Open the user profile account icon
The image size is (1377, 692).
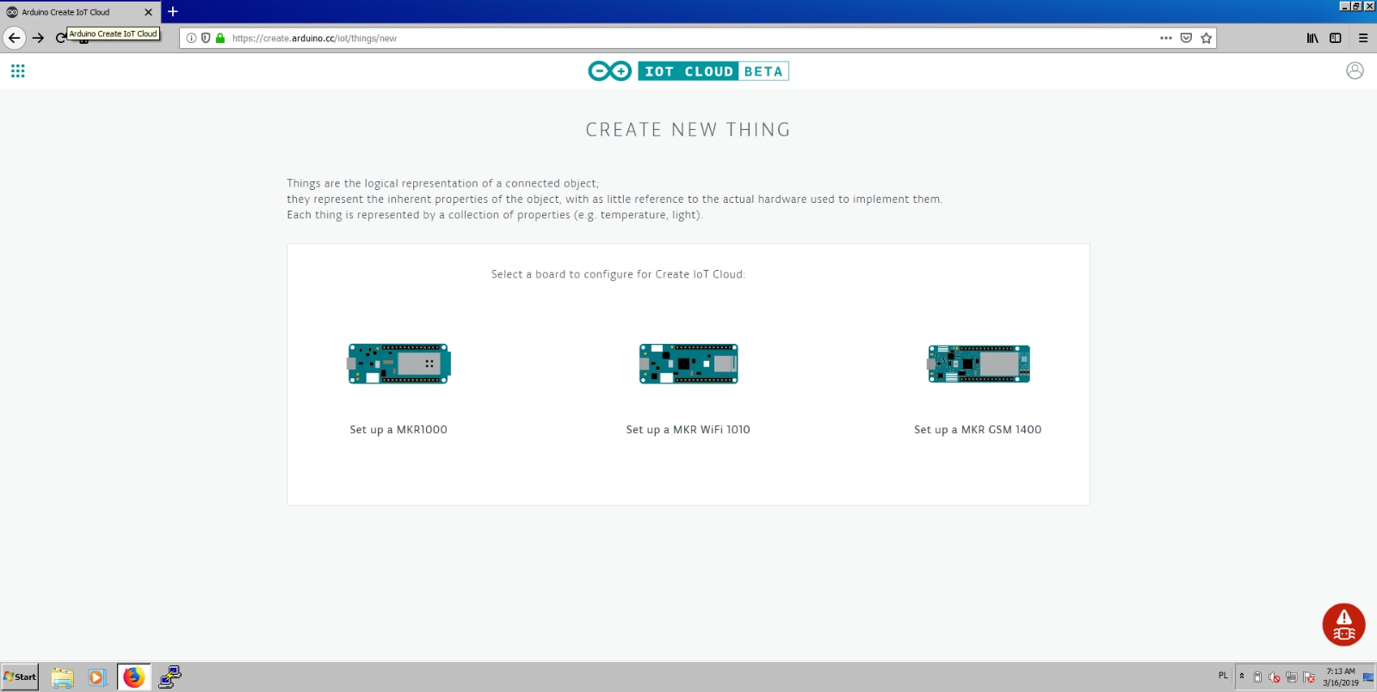1355,70
